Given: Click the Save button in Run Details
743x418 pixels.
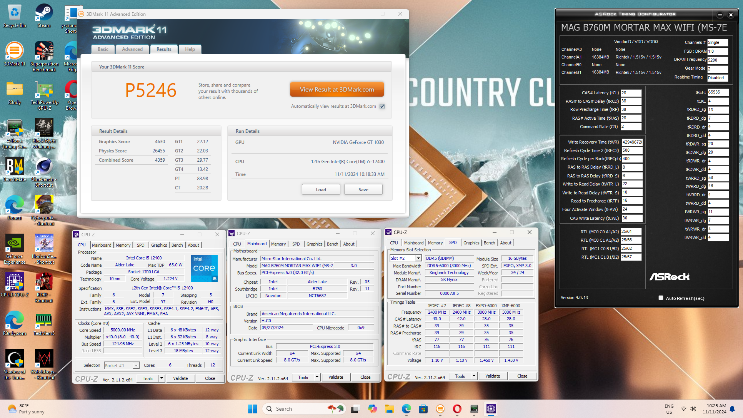Looking at the screenshot, I should click(363, 190).
